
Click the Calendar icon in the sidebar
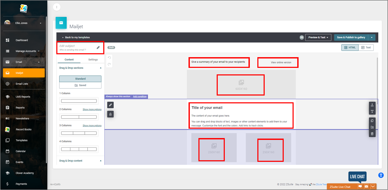point(8,151)
